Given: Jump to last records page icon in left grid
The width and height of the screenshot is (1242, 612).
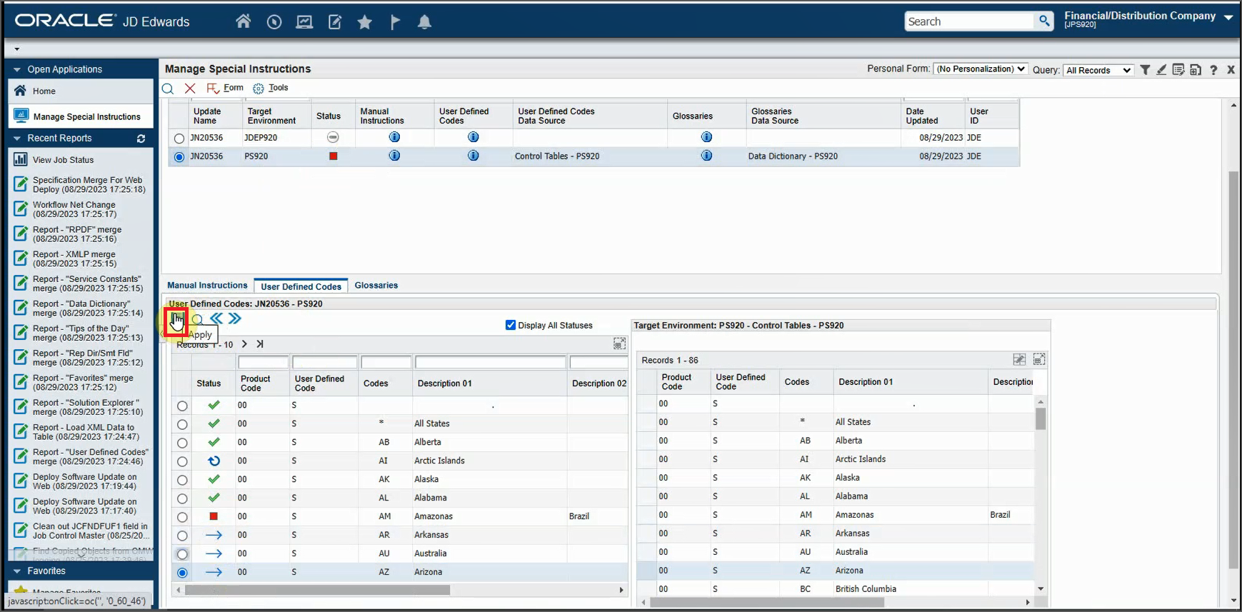Looking at the screenshot, I should pyautogui.click(x=260, y=344).
